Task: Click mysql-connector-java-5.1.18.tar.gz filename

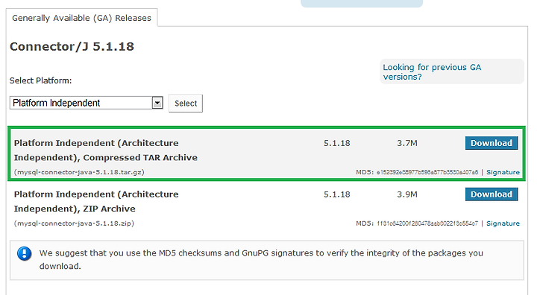Action: click(x=79, y=172)
